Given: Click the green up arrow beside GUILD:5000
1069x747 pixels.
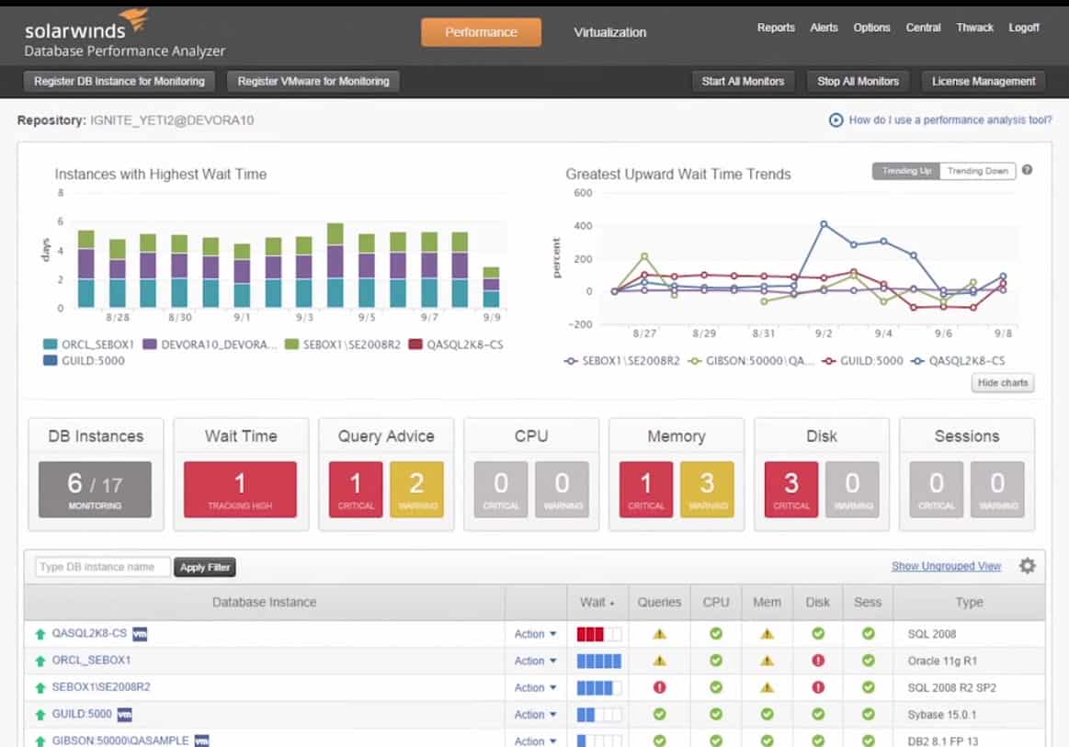Looking at the screenshot, I should click(x=40, y=715).
